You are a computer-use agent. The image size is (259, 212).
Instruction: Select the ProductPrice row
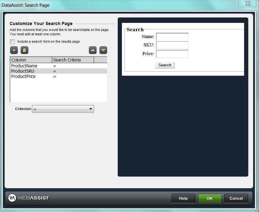click(23, 76)
